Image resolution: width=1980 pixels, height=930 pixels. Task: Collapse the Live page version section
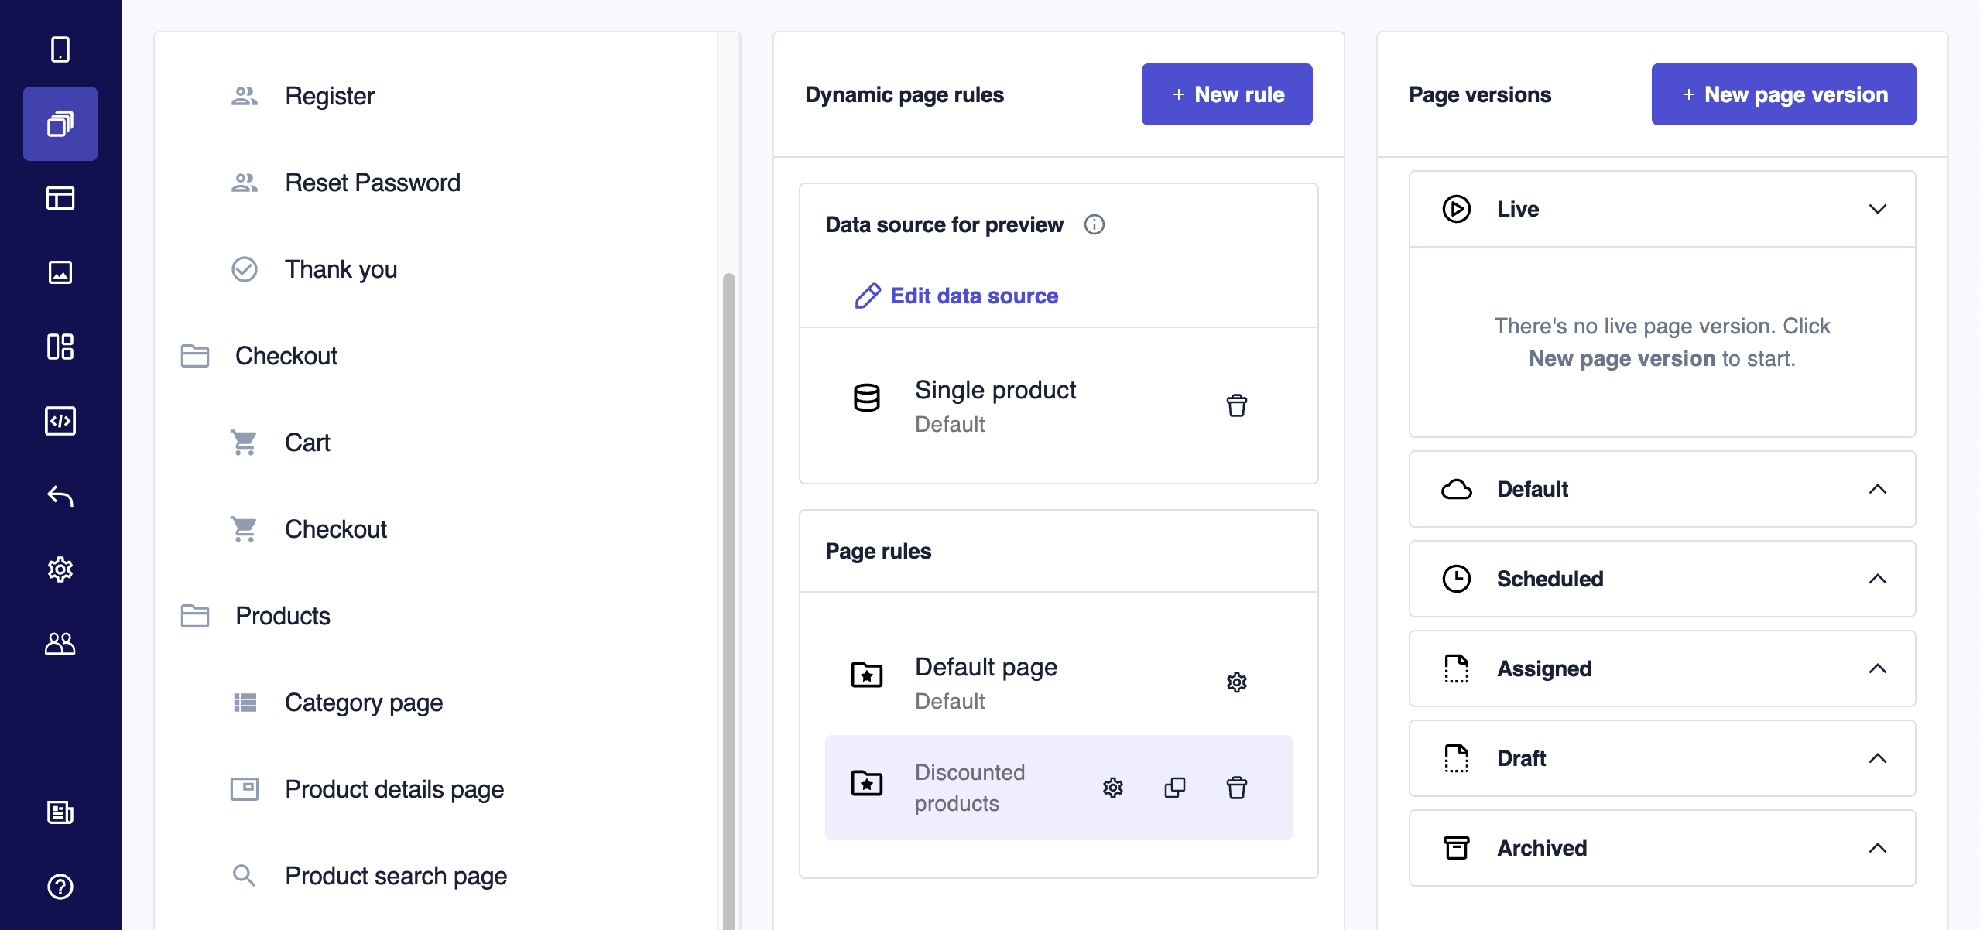pos(1877,209)
